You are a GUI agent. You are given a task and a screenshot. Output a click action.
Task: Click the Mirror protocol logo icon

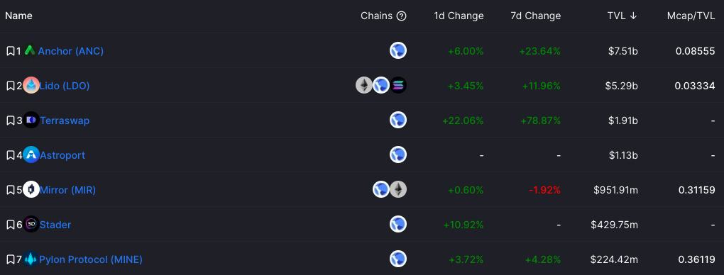[31, 190]
